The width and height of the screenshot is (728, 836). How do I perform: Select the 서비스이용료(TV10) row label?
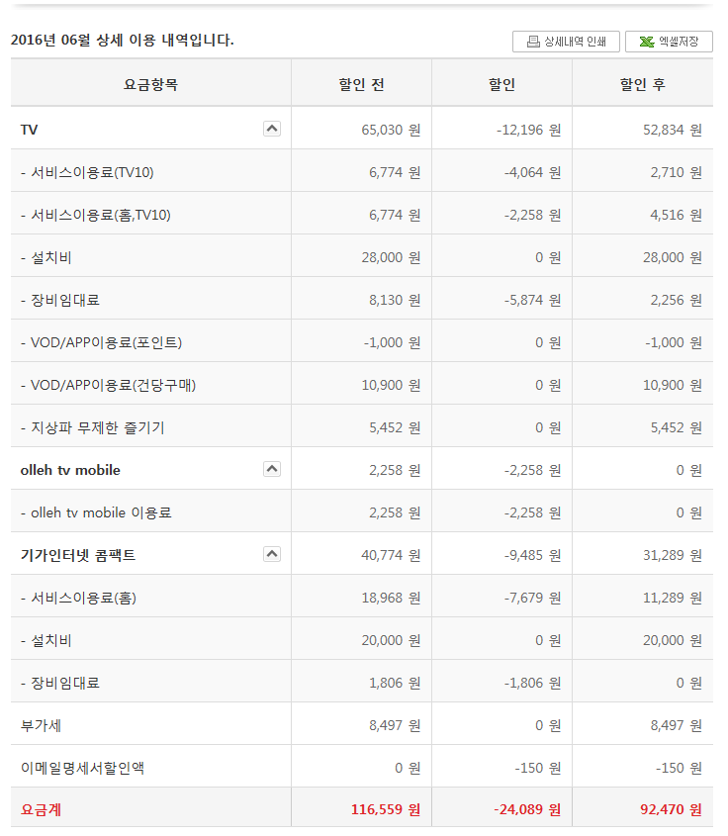pyautogui.click(x=87, y=172)
